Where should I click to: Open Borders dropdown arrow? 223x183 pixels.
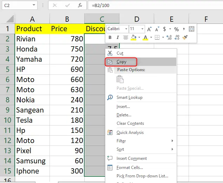point(163,38)
